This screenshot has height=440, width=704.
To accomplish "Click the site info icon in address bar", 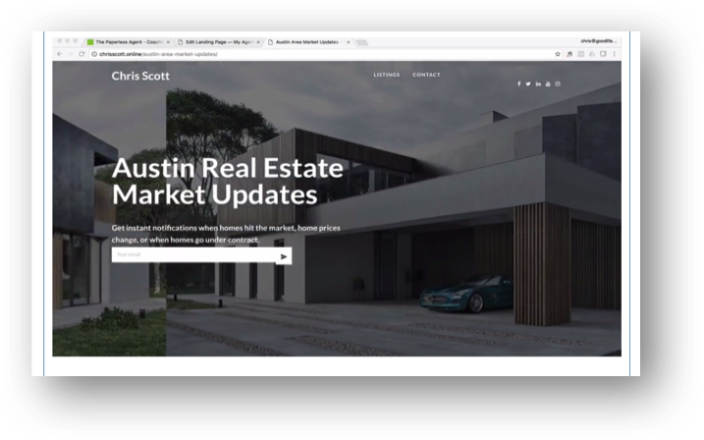I will (x=94, y=54).
